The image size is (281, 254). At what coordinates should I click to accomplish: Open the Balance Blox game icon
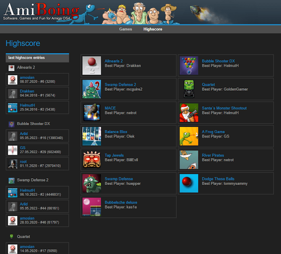(92, 136)
